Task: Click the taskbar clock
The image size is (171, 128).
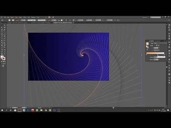Action: coord(164,110)
